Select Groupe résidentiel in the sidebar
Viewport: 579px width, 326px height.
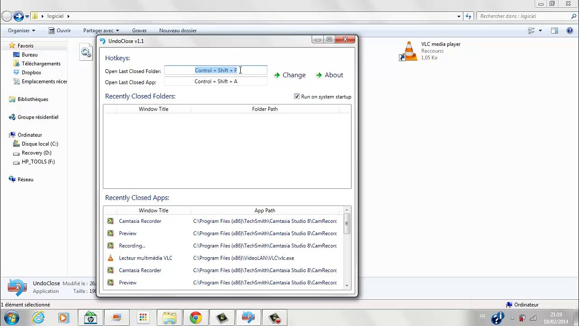pos(38,117)
